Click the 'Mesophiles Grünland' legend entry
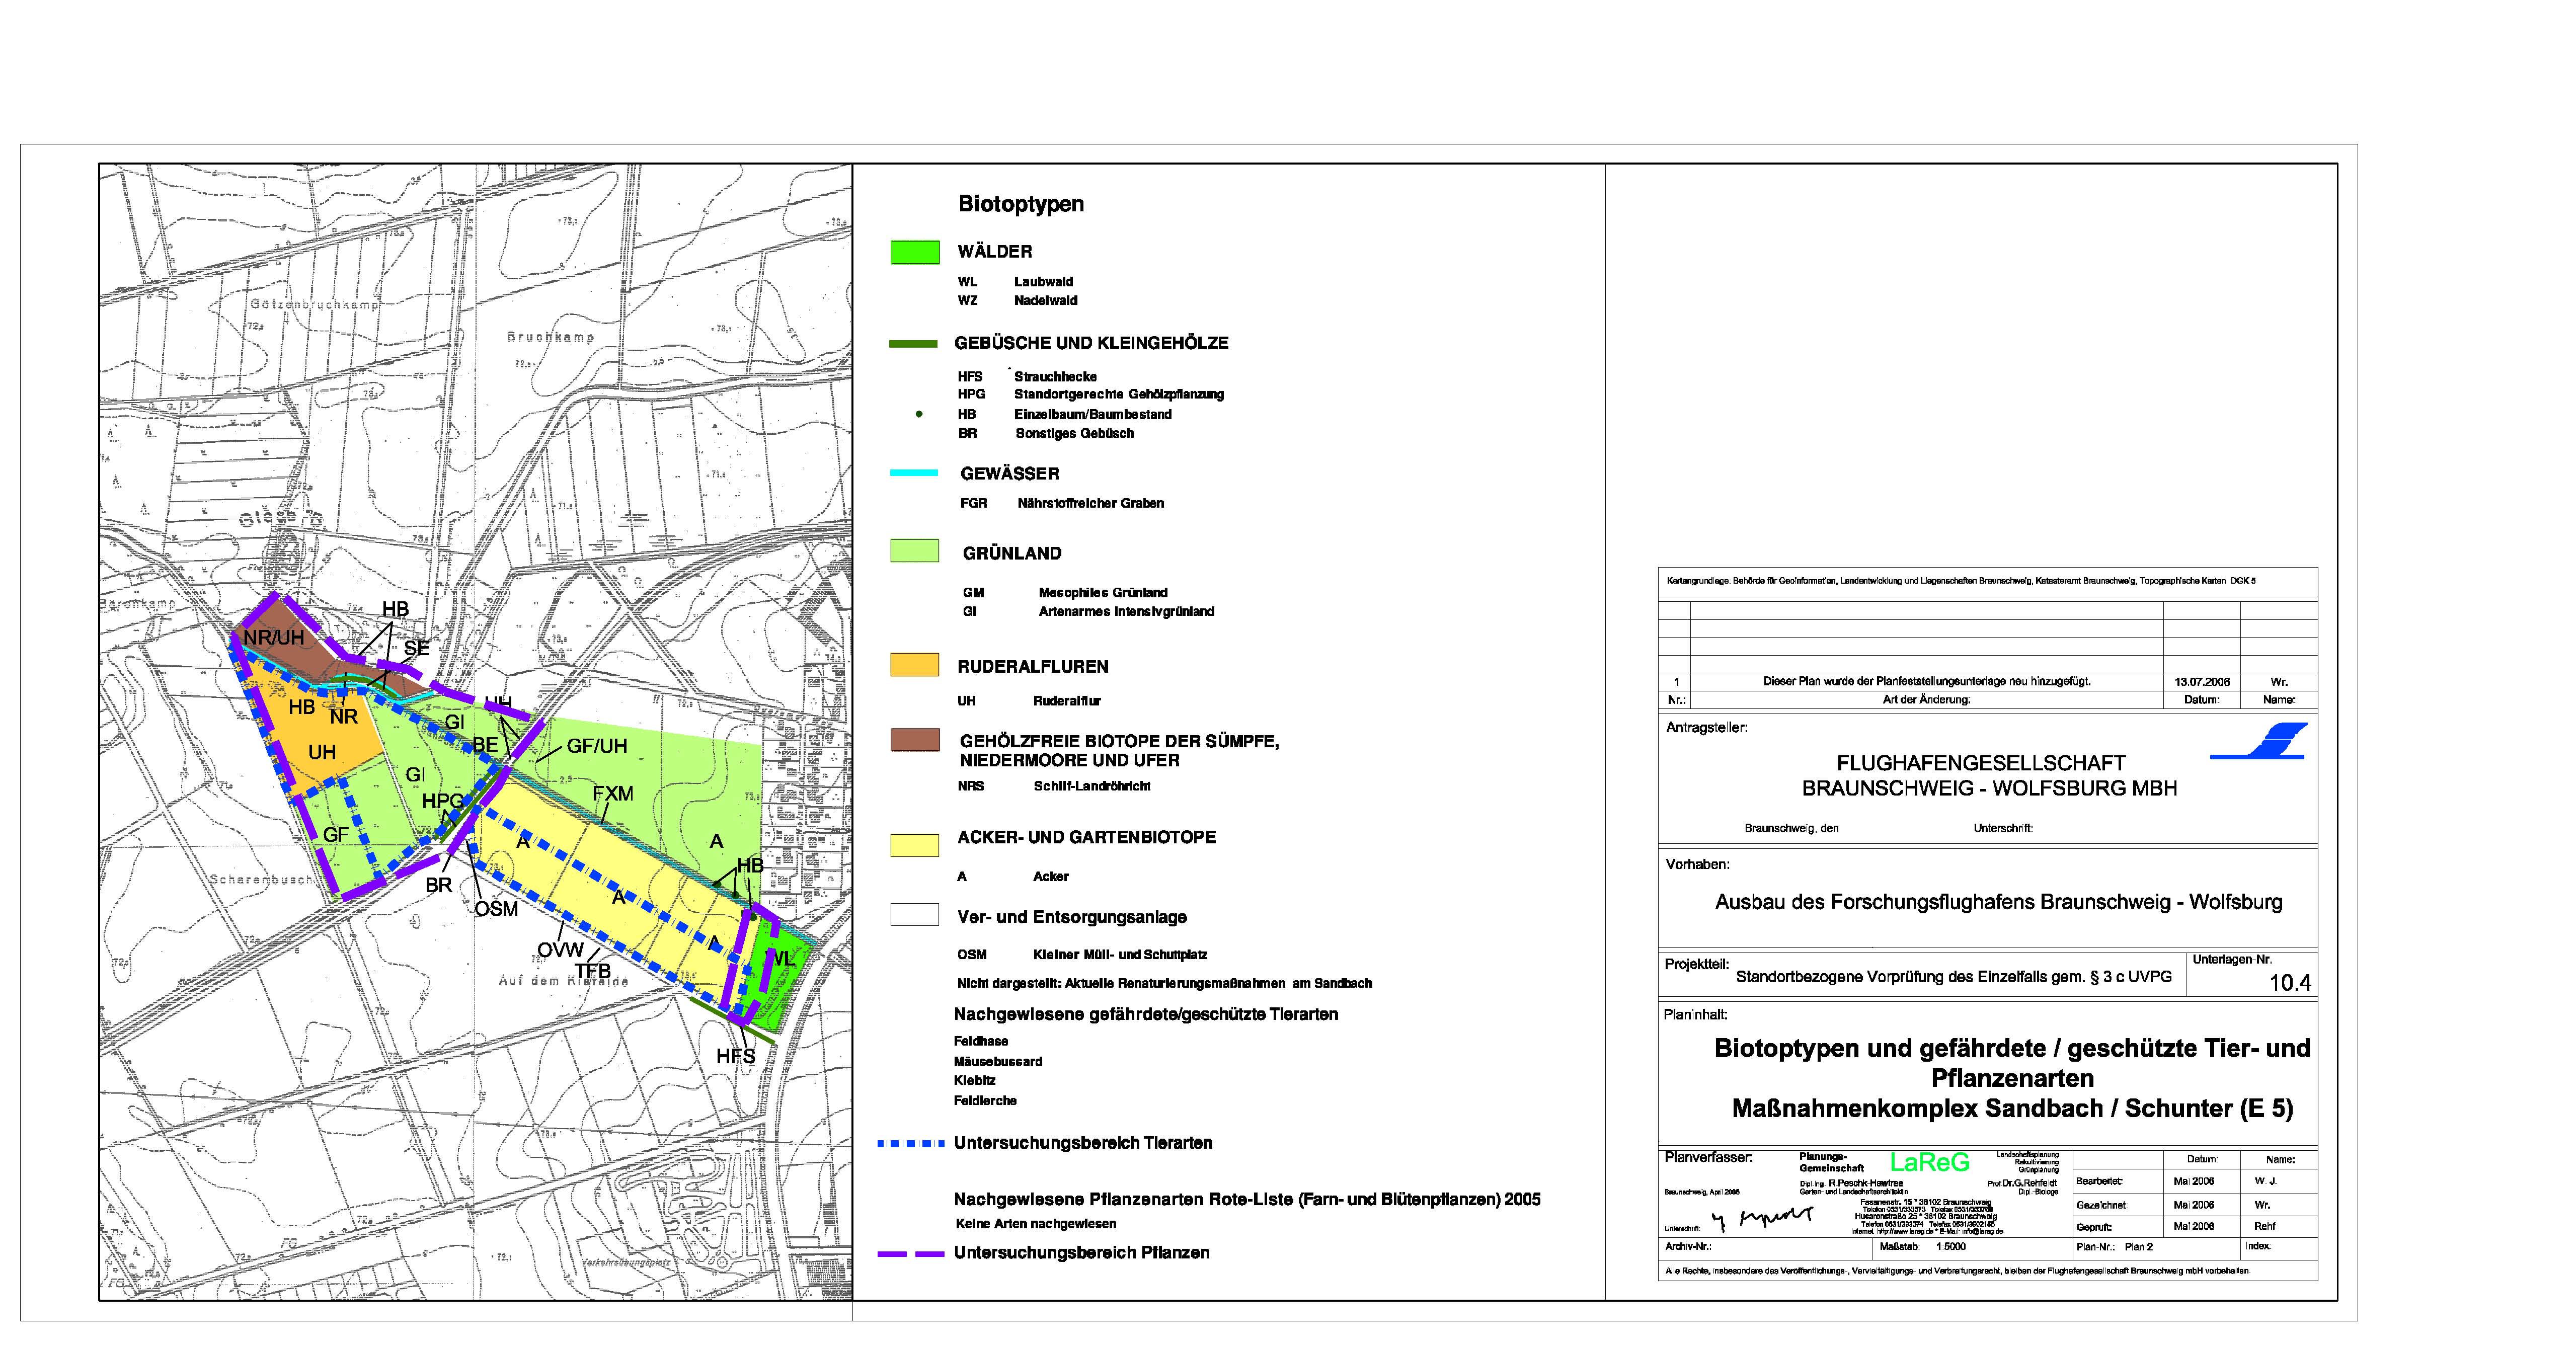 coord(1103,593)
